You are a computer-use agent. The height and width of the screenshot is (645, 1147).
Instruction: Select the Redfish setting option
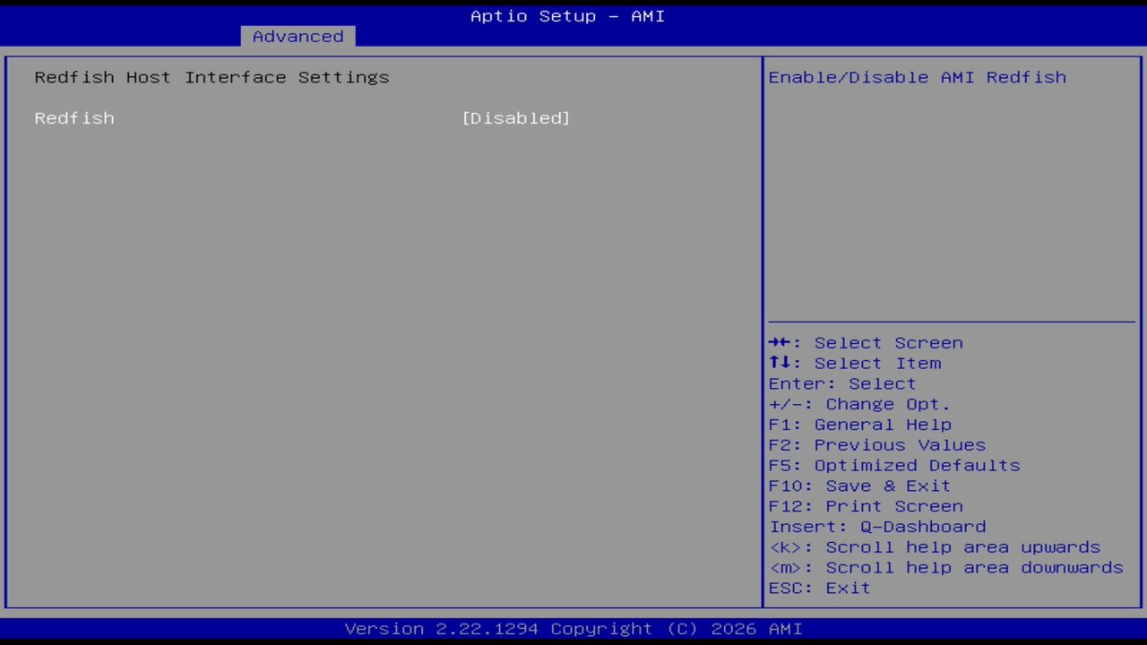74,117
